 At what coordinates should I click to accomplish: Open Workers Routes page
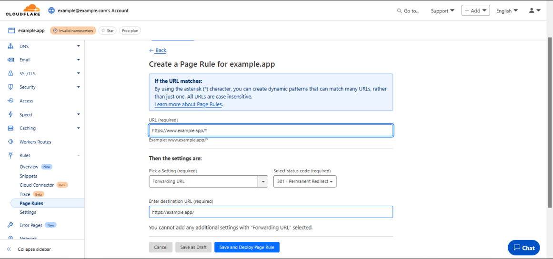(35, 142)
